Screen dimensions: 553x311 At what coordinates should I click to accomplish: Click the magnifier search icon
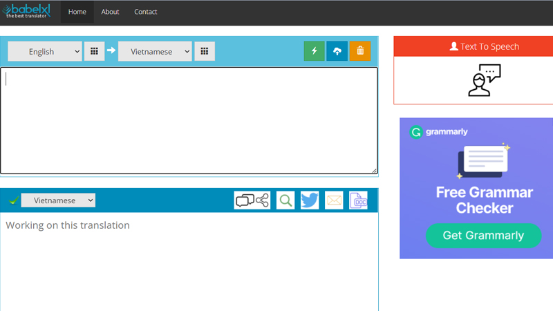point(285,200)
